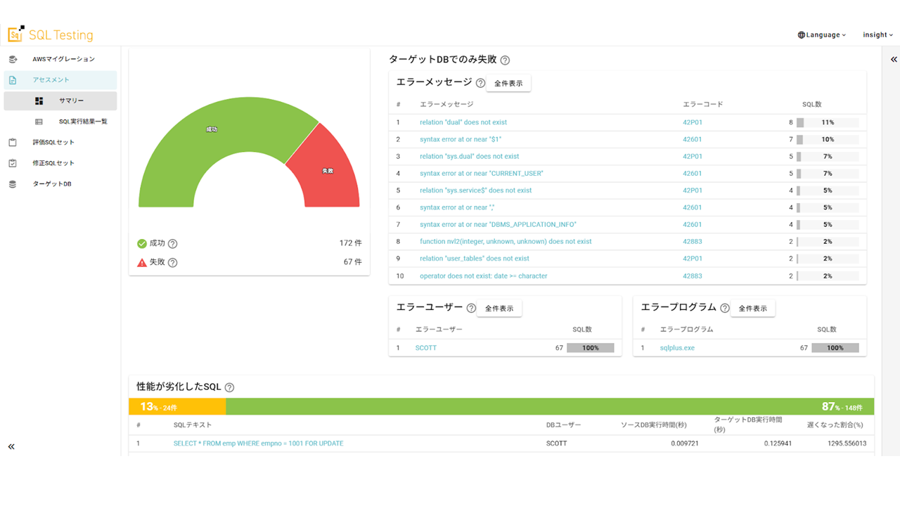This screenshot has width=900, height=506.
Task: Select 評価SQLセット in the sidebar
Action: coord(53,143)
